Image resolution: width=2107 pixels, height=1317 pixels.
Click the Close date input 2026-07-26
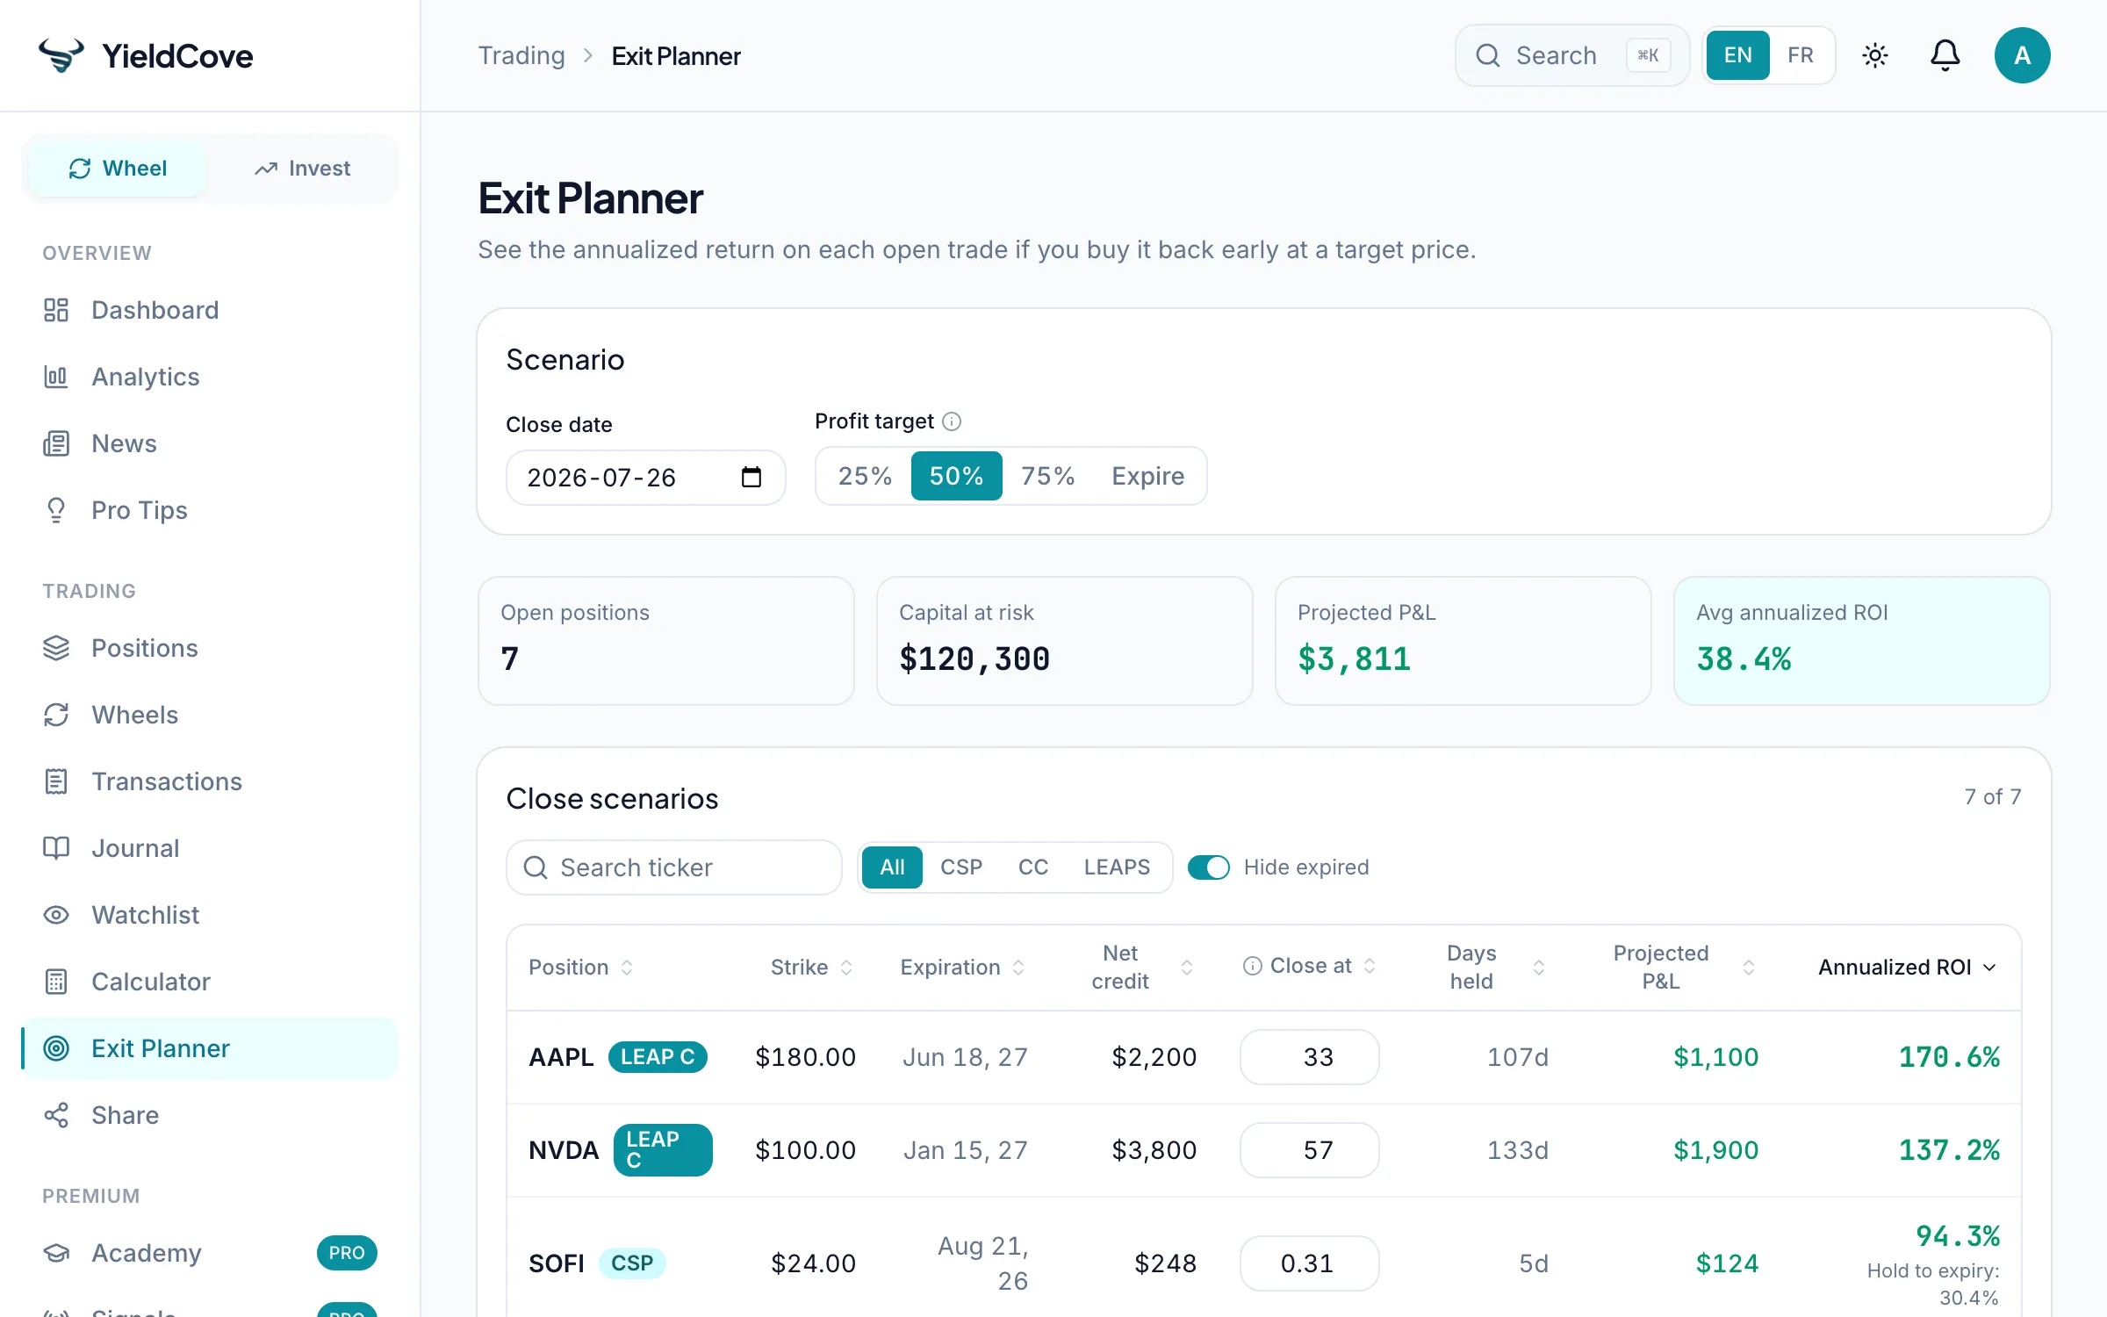pos(645,477)
